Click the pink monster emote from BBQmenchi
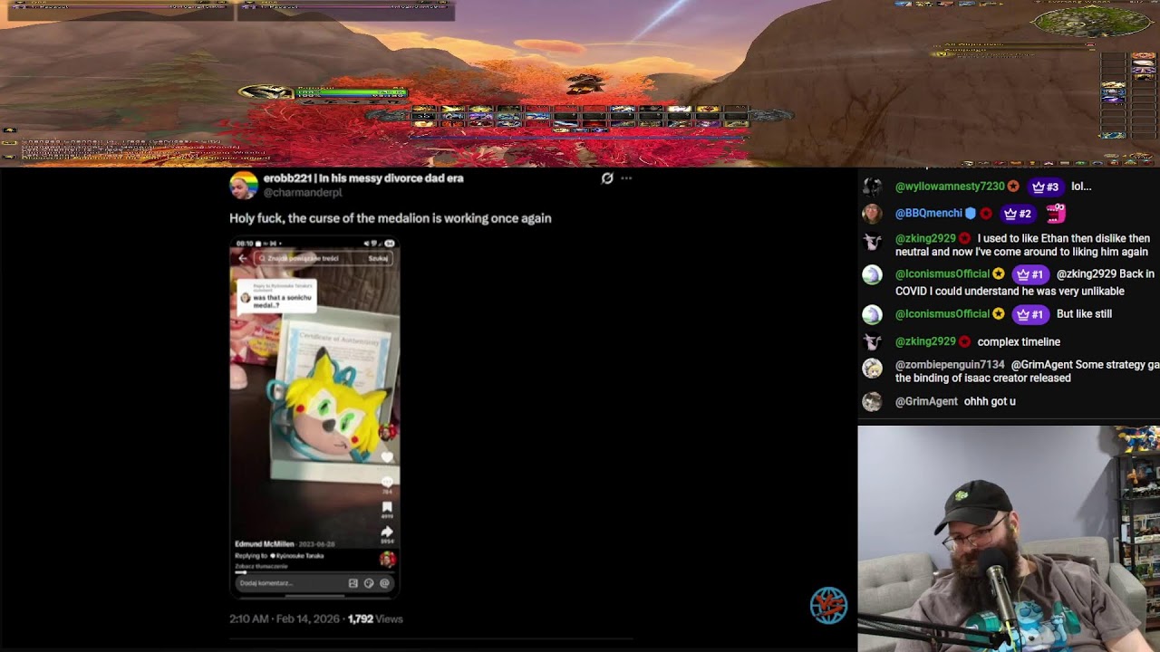 click(1056, 214)
